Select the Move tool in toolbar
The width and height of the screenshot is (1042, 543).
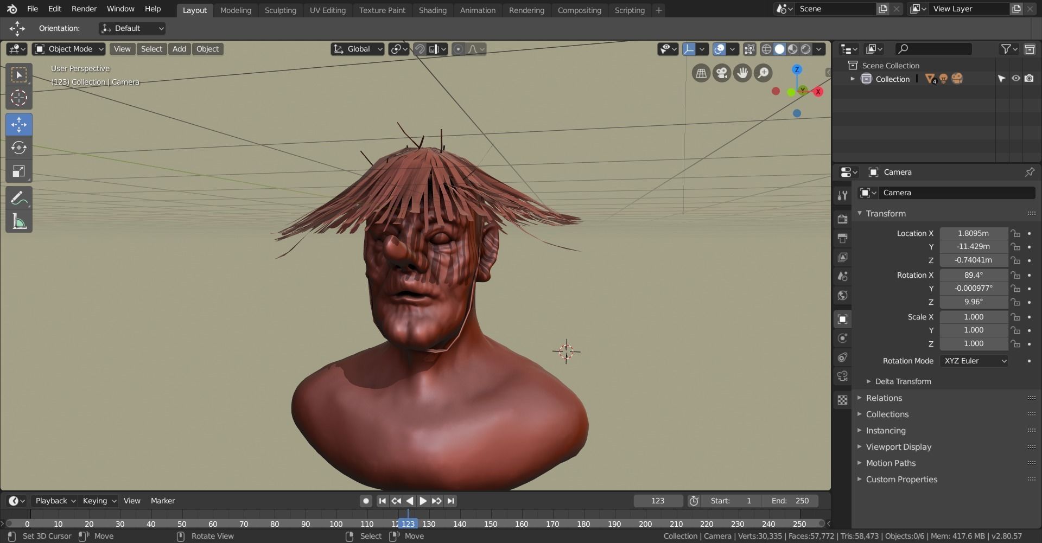(19, 124)
